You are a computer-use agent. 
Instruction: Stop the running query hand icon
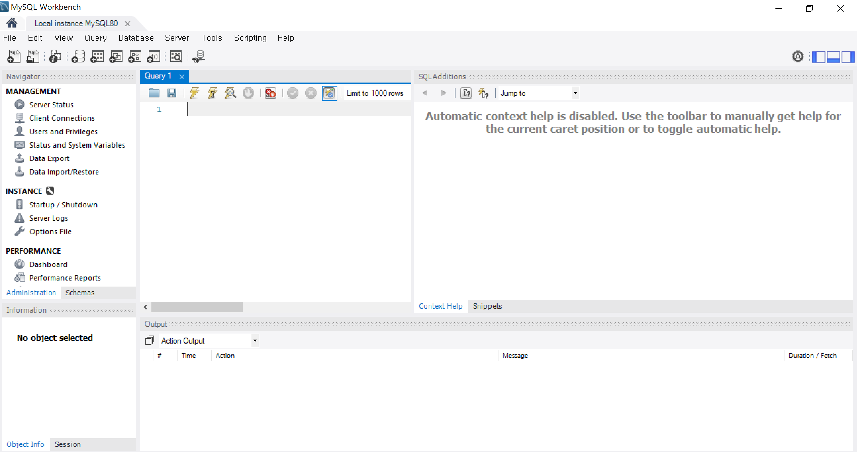pos(248,93)
